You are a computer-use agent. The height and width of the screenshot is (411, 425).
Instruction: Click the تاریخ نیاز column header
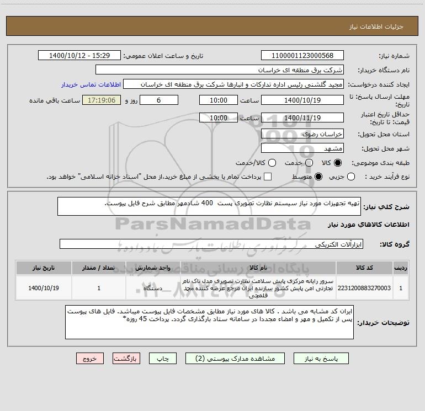pos(44,268)
